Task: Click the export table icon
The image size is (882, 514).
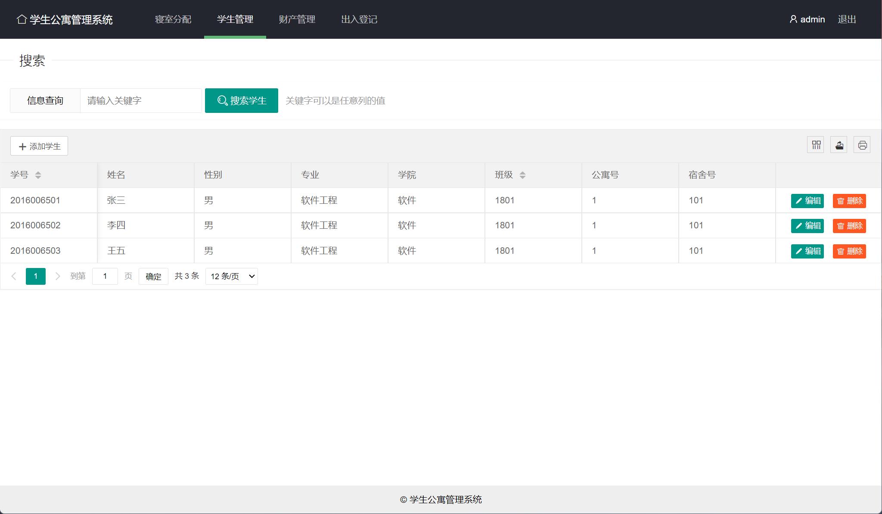Action: 839,145
